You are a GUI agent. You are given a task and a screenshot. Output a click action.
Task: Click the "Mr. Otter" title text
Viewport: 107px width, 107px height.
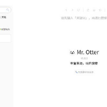88,52
